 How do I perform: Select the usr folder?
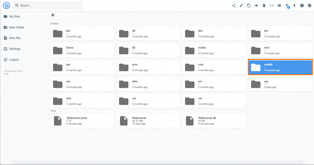coord(148,101)
